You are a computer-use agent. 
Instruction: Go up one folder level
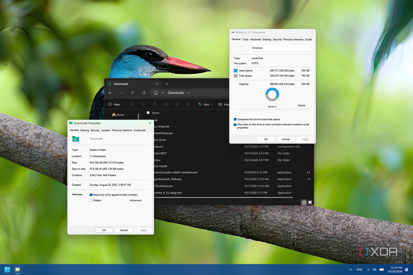click(x=133, y=93)
